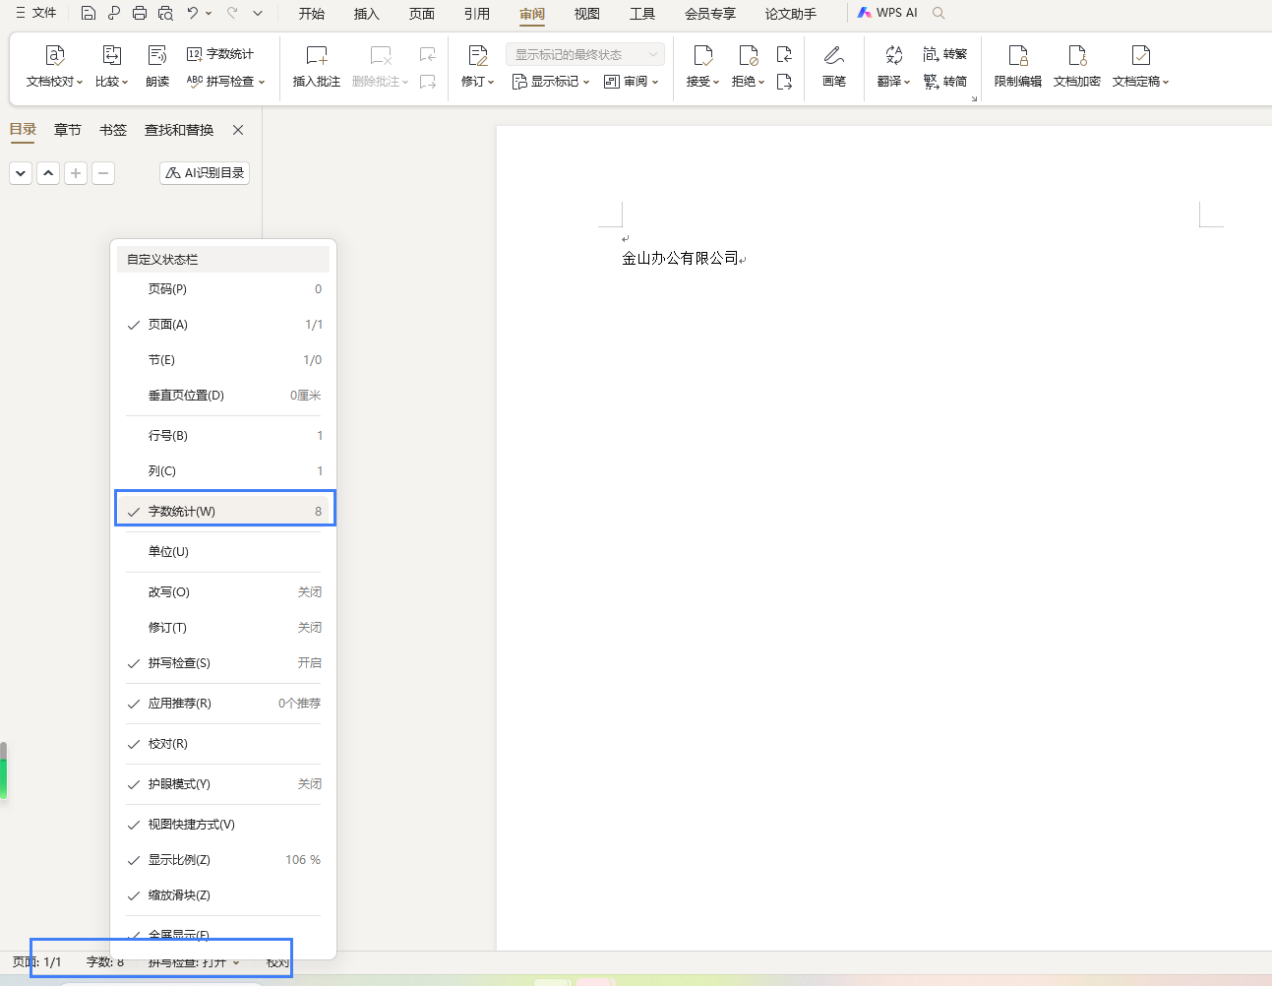Click the 修订 track changes icon
This screenshot has height=986, width=1272.
(x=478, y=55)
